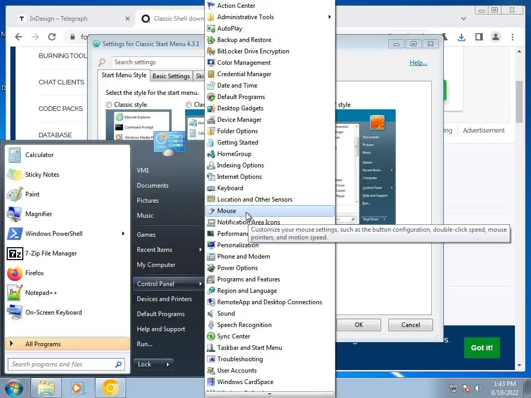
Task: Click the Windows 7 style preview thumbnail
Action: 365,167
